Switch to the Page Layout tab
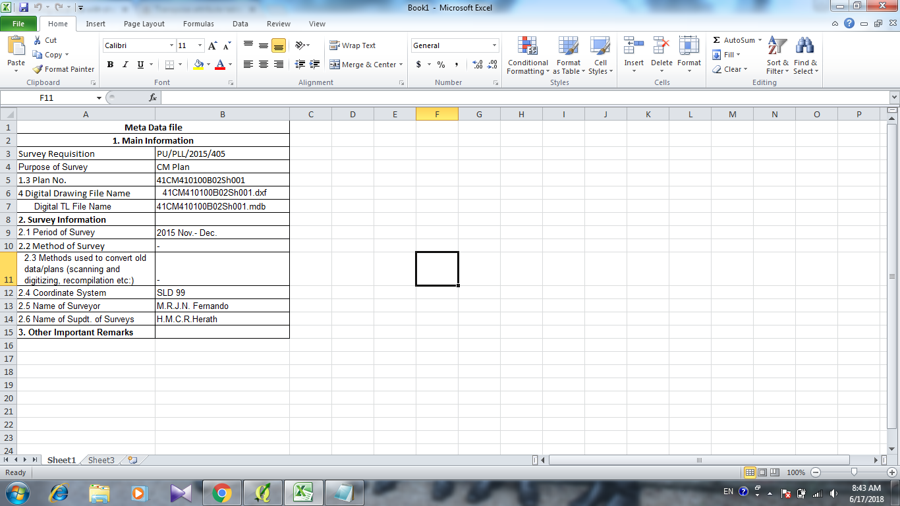Viewport: 900px width, 506px height. (144, 24)
